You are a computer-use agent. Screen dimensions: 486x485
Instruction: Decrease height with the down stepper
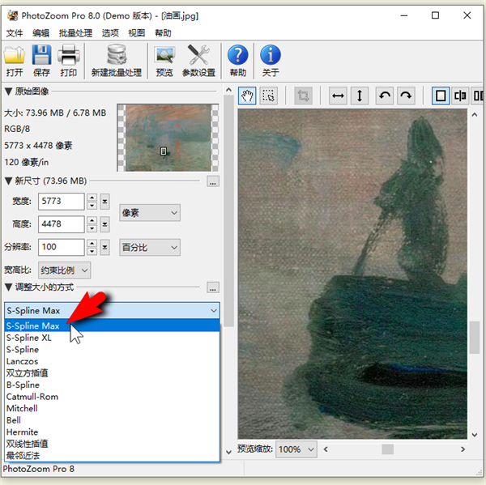(x=92, y=228)
